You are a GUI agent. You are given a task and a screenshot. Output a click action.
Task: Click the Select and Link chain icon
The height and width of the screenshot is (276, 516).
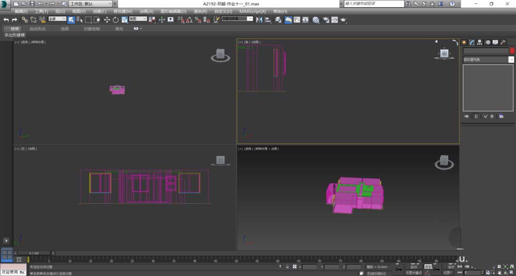click(24, 20)
